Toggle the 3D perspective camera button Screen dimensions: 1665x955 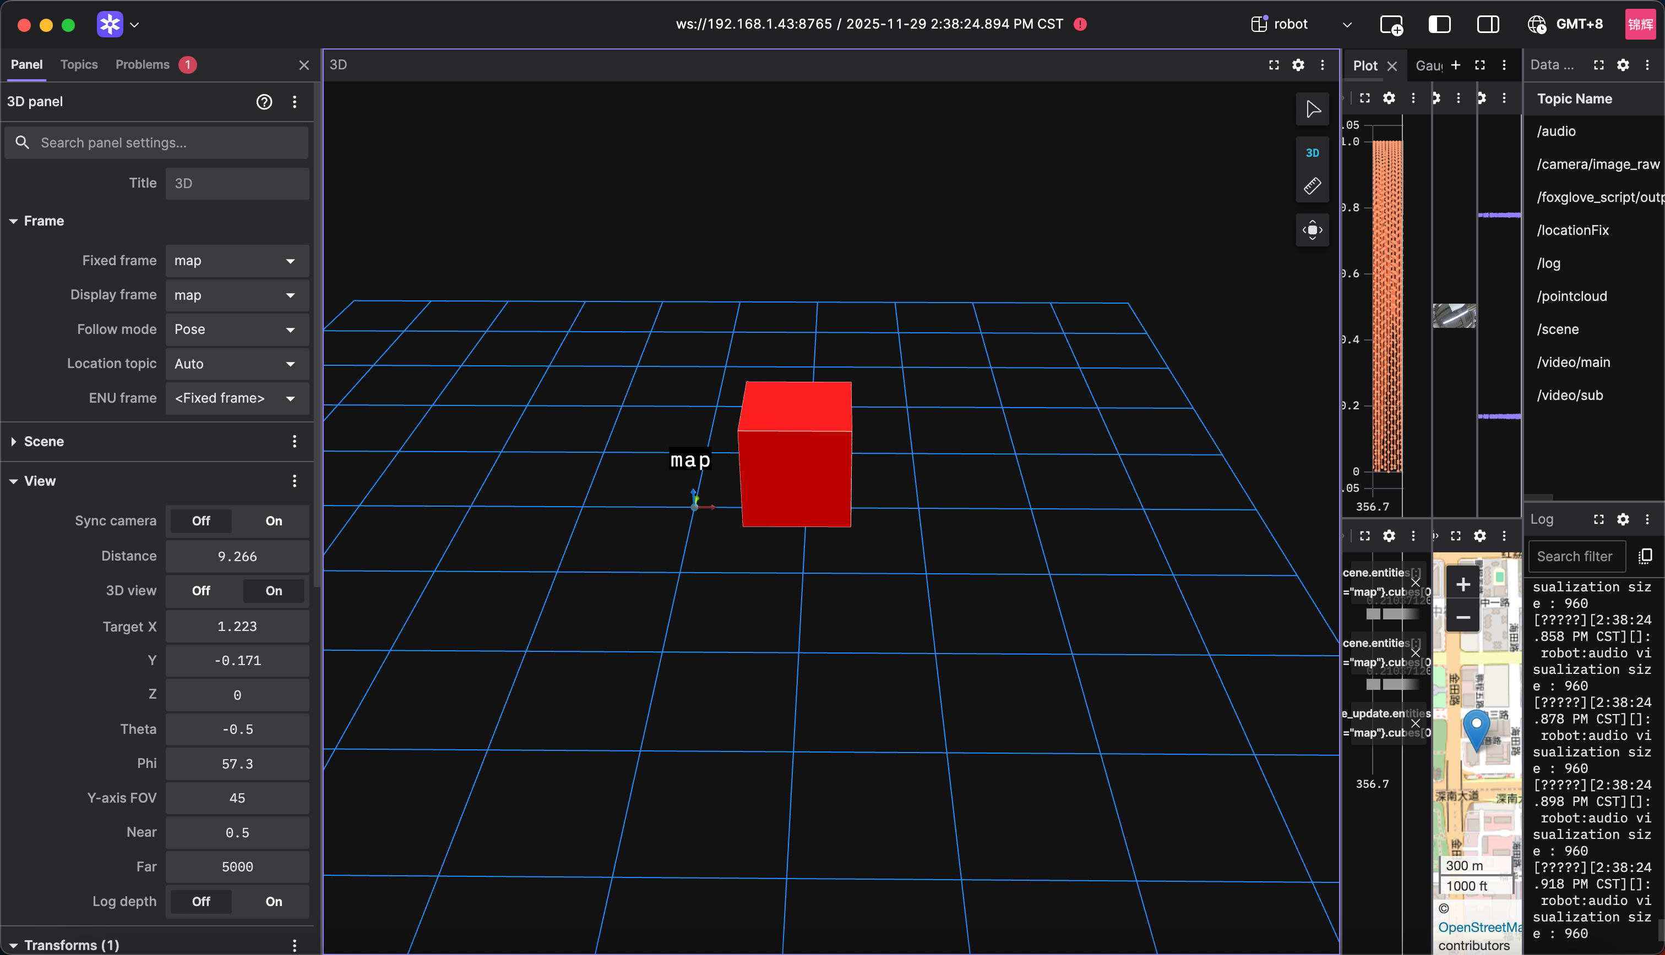[x=1312, y=153]
